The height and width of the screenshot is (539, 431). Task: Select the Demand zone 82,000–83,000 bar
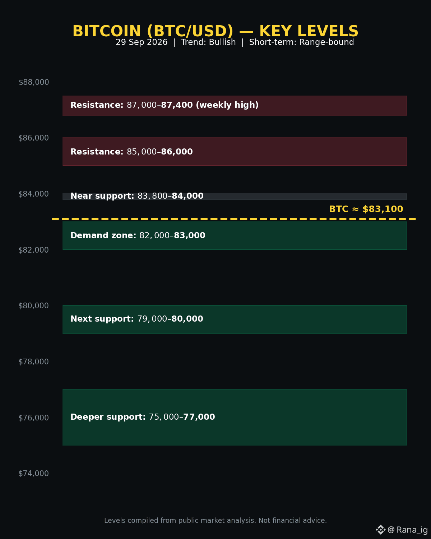point(235,236)
